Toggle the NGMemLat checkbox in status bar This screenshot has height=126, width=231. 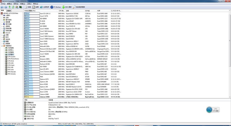1,124
